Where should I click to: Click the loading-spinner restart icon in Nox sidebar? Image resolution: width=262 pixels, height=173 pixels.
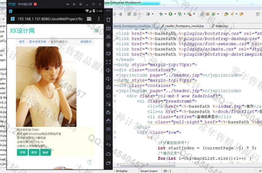coord(108,95)
